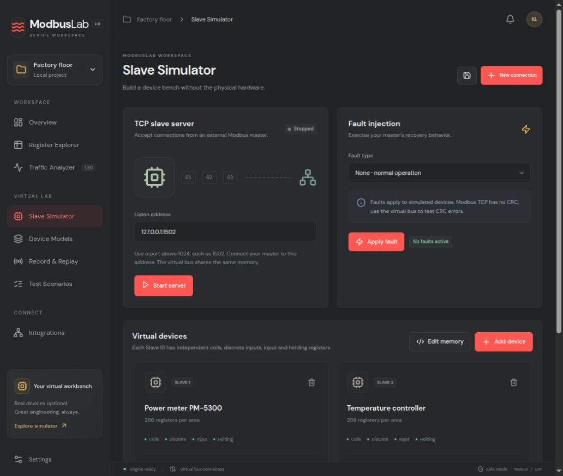The height and width of the screenshot is (476, 563).
Task: Open the Fault type dropdown
Action: coord(439,173)
